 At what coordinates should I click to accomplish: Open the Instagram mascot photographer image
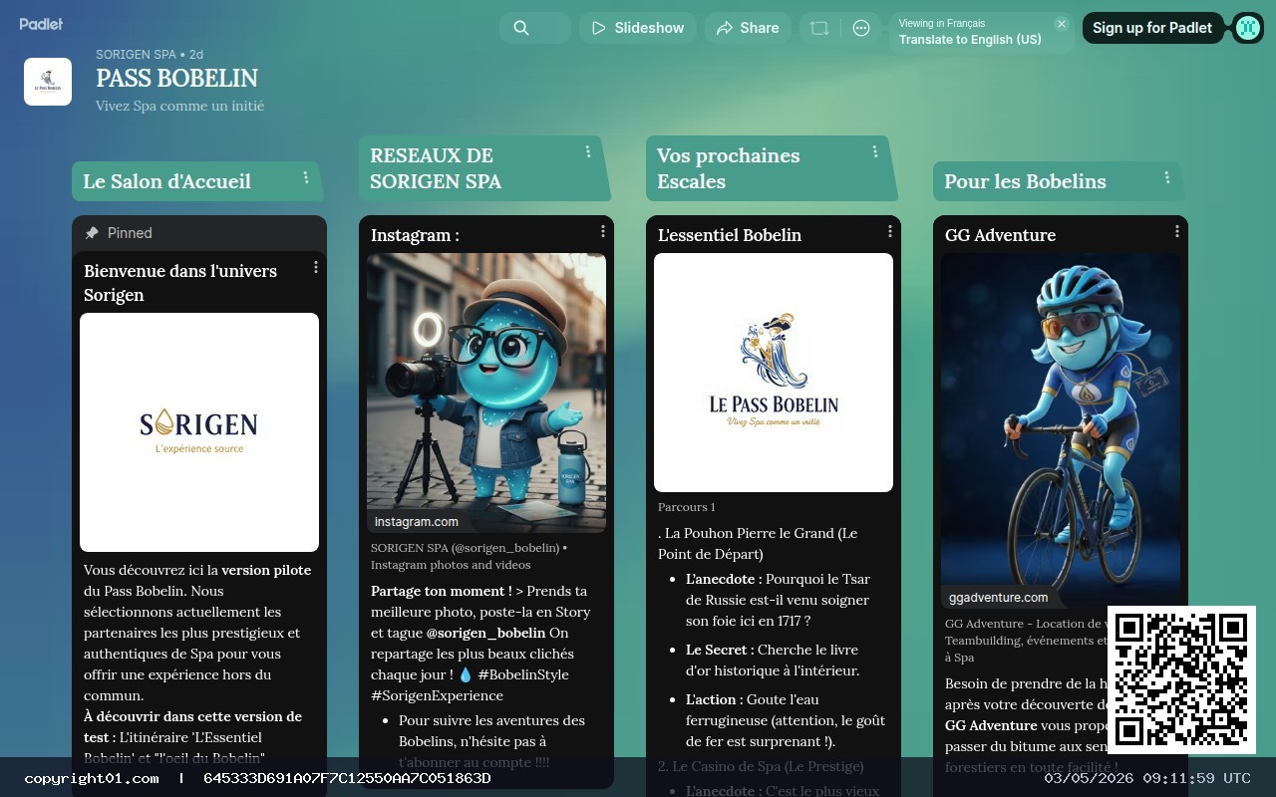click(x=486, y=393)
